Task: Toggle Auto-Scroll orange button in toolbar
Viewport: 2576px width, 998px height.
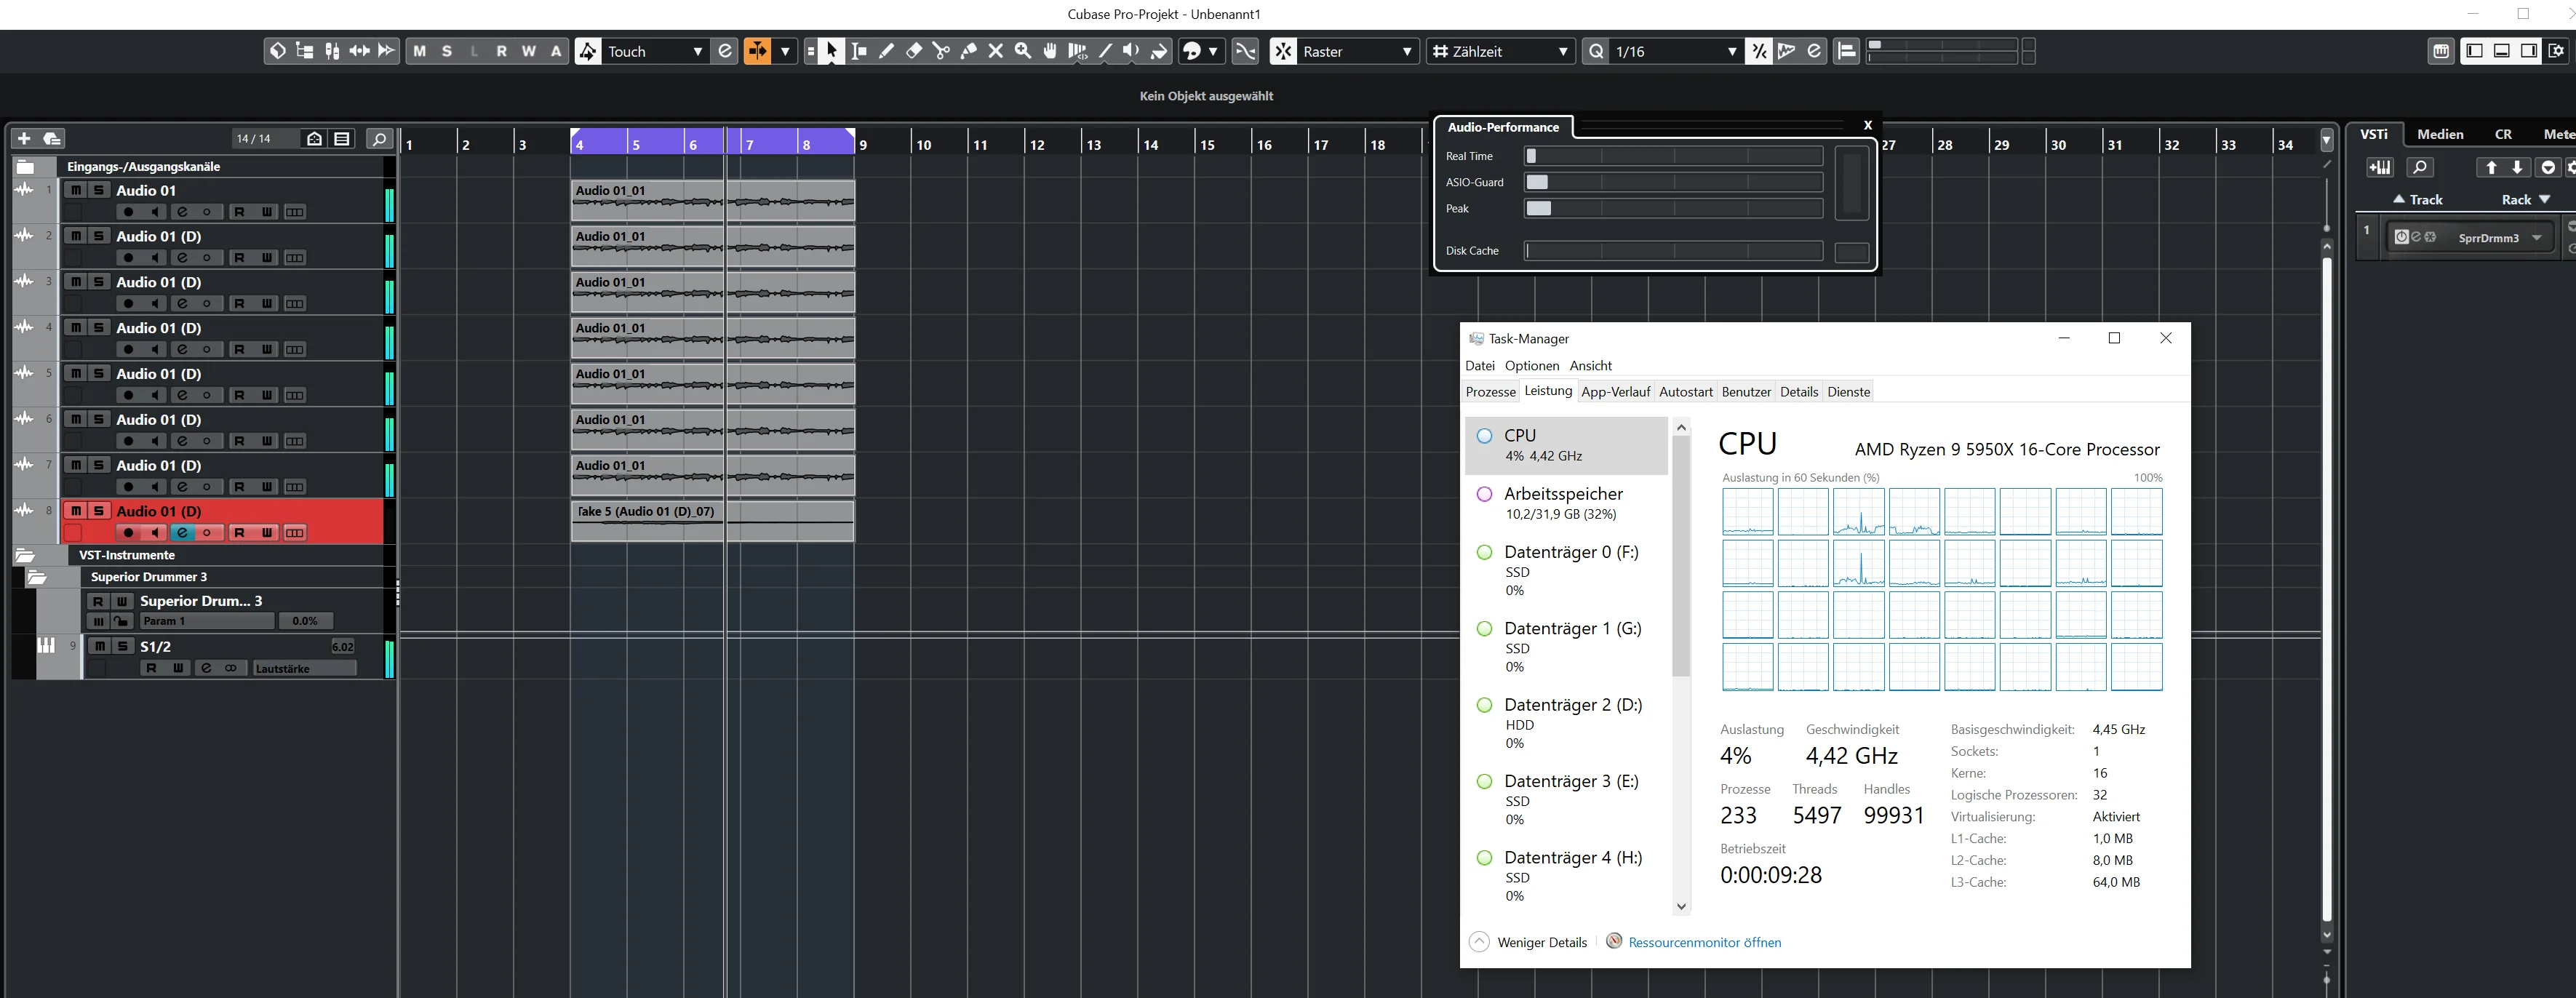Action: pos(757,51)
